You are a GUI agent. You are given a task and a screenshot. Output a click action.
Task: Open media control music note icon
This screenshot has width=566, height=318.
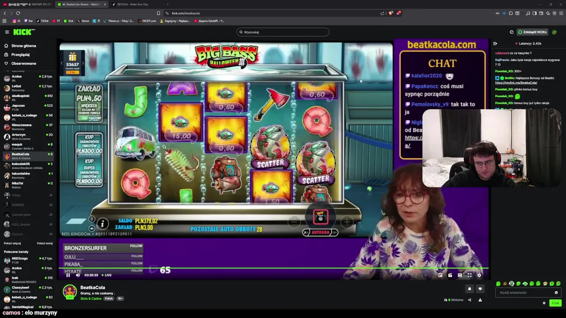pos(528,13)
